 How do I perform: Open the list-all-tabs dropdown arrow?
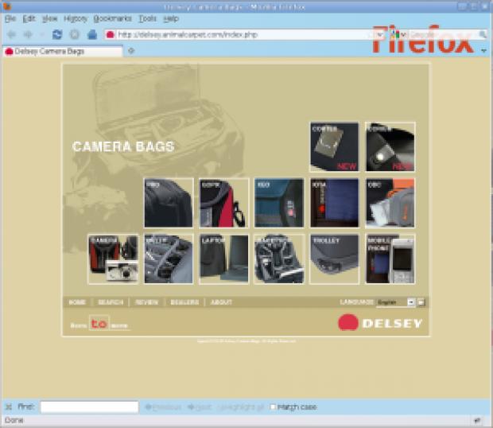coord(484,51)
